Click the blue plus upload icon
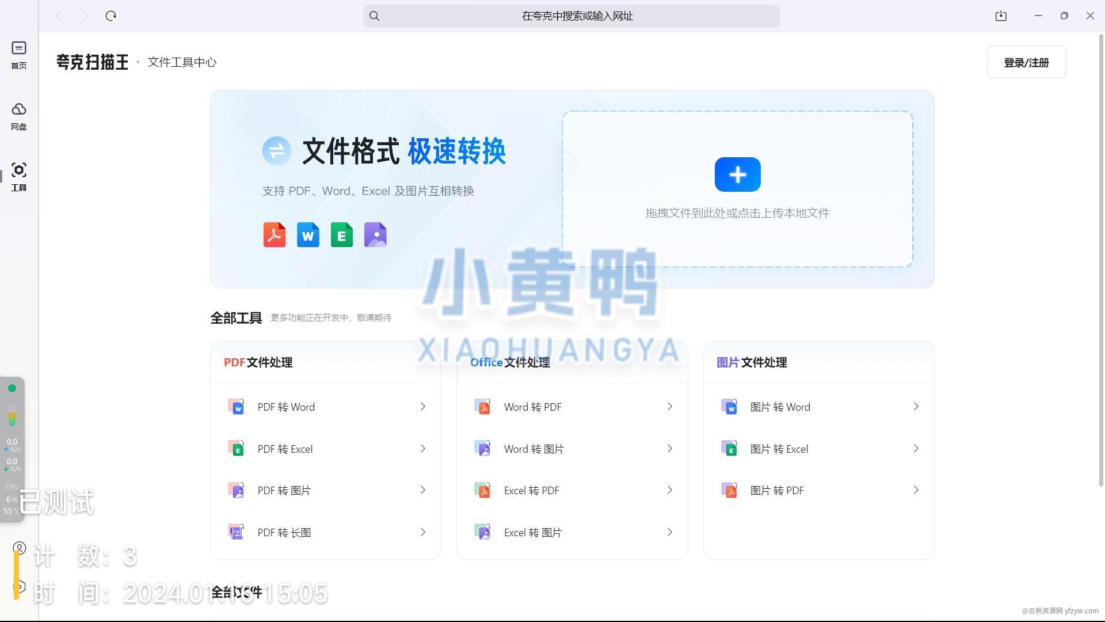The width and height of the screenshot is (1105, 622). pos(737,175)
